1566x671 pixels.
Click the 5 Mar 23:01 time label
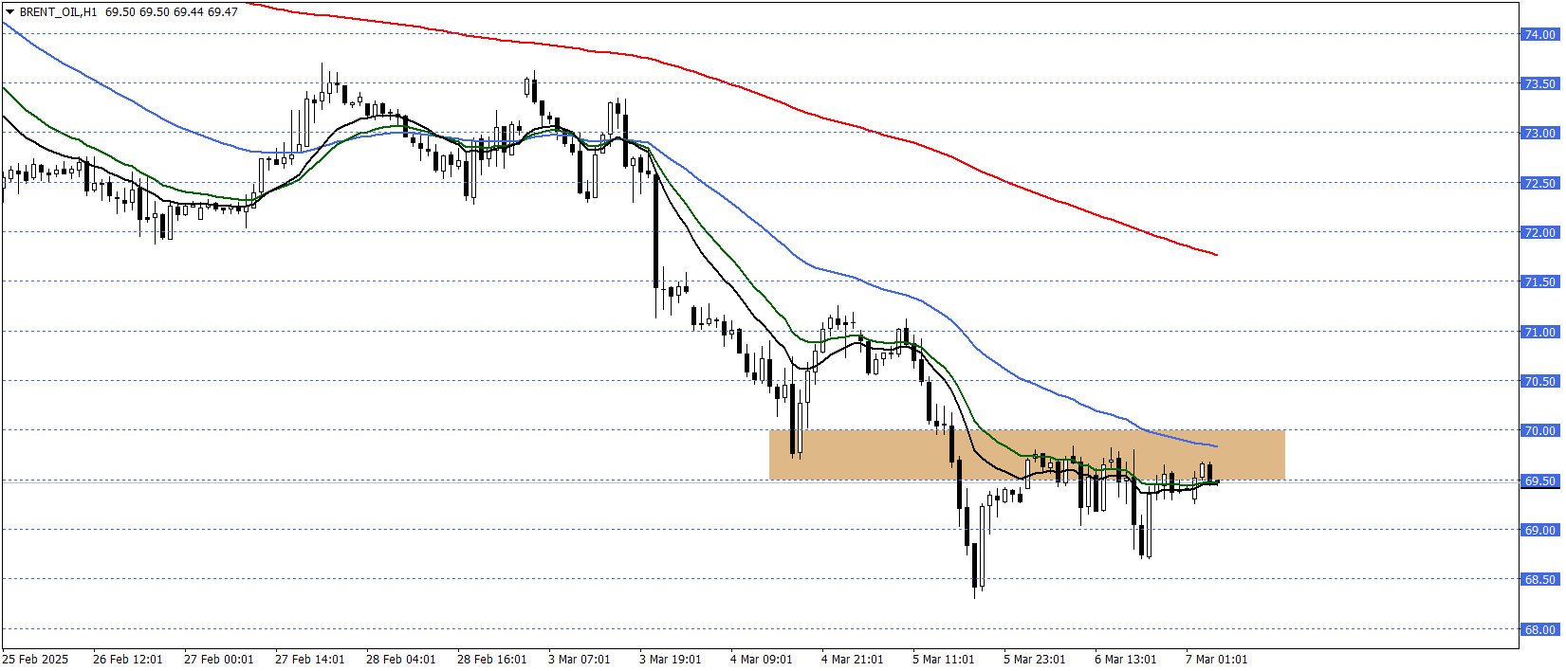click(x=1035, y=659)
